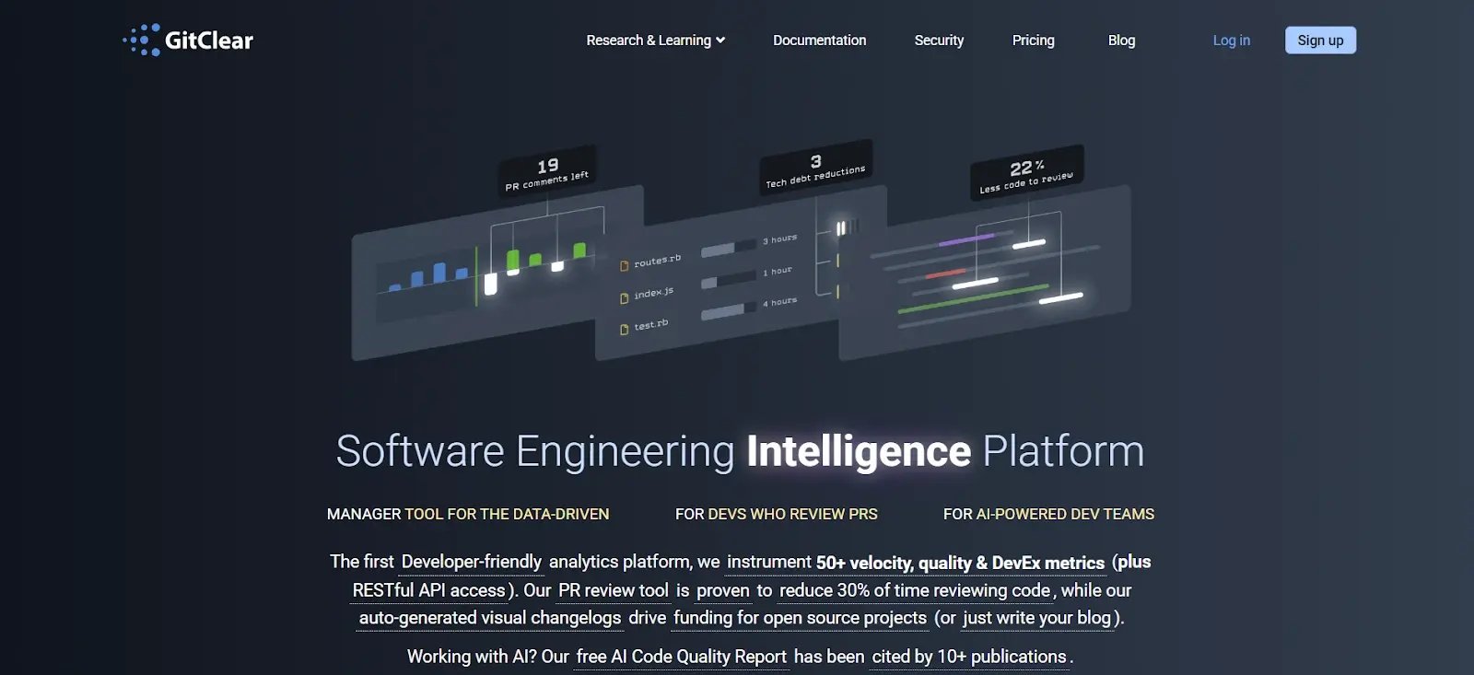This screenshot has height=675, width=1474.
Task: Open auto-generated visual changelogs link
Action: pos(490,618)
